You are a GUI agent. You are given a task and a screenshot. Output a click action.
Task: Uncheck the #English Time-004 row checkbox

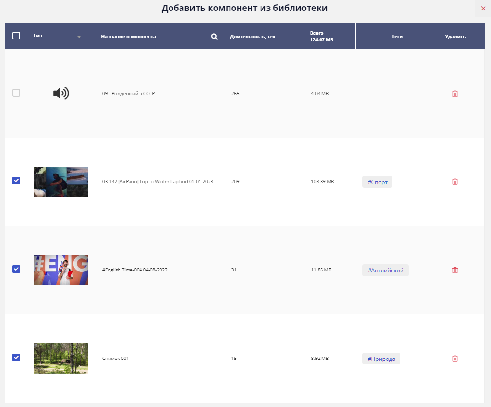pyautogui.click(x=16, y=269)
